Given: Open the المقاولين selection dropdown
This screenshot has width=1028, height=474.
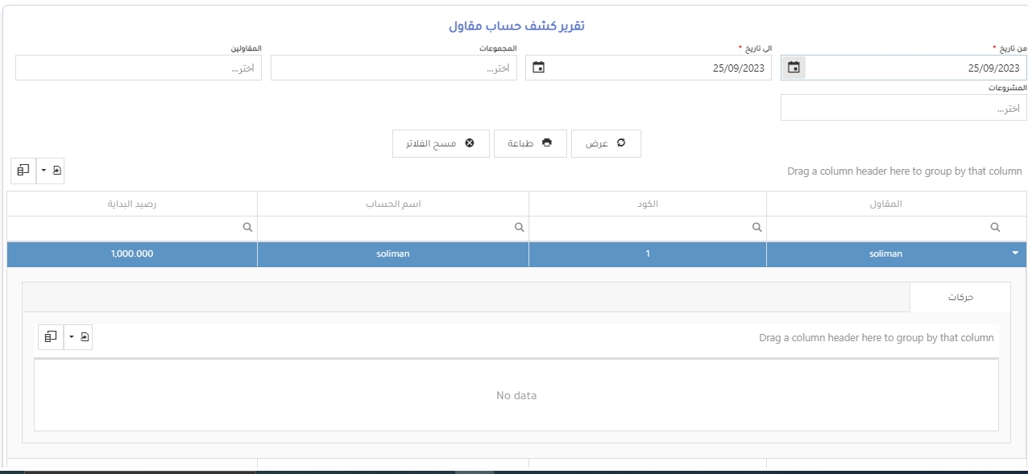Looking at the screenshot, I should pos(138,68).
